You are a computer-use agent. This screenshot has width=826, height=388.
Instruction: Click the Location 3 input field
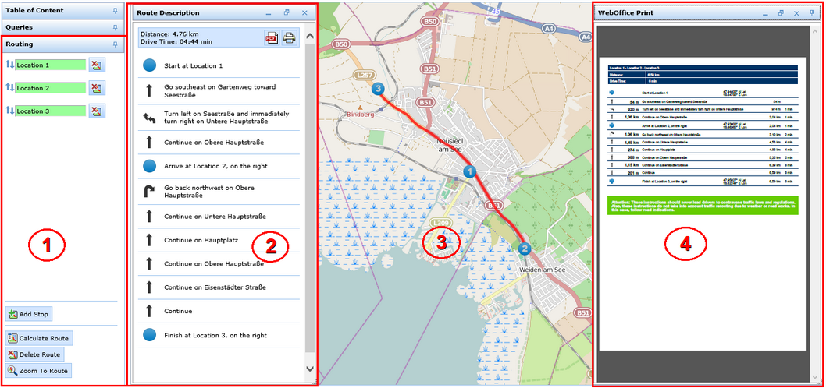point(51,111)
